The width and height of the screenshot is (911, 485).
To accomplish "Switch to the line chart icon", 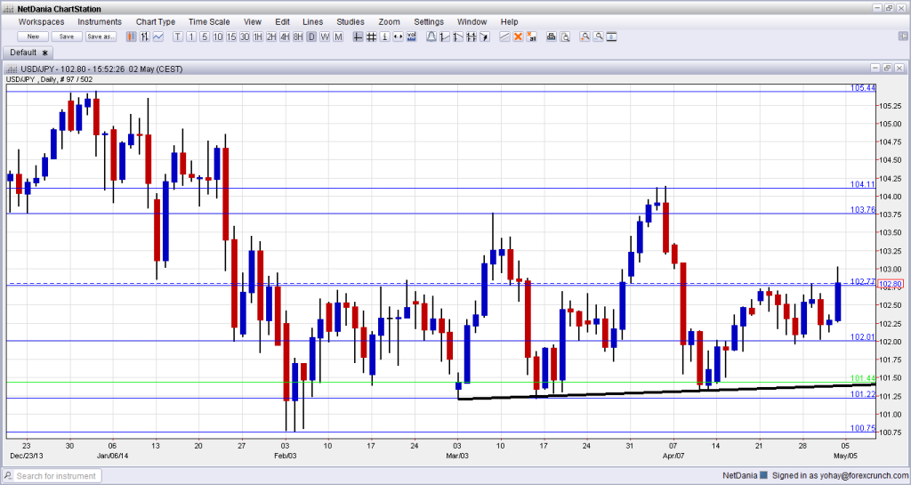I will pos(157,36).
